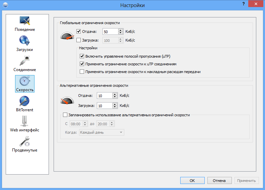Click the alternative Загрузка field showing 10
This screenshot has width=265, height=190.
[105, 106]
